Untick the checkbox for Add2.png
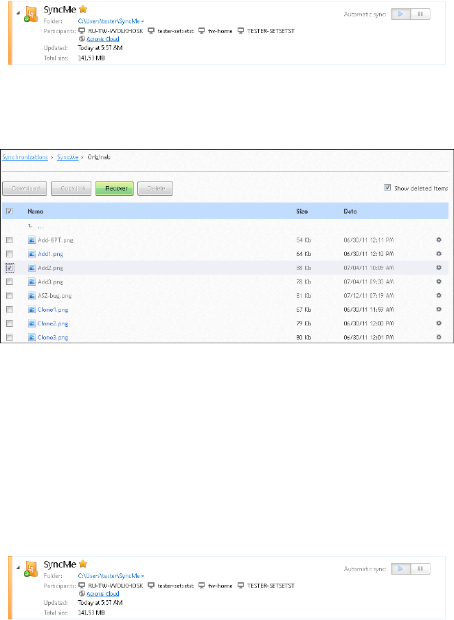 pos(10,268)
